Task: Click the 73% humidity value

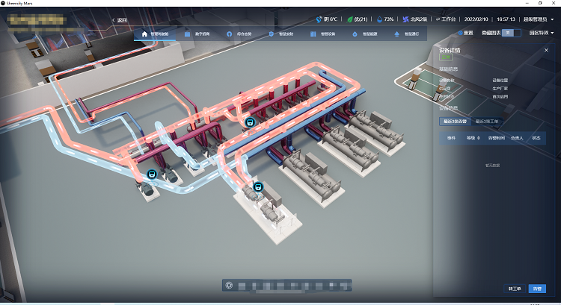Action: tap(388, 19)
